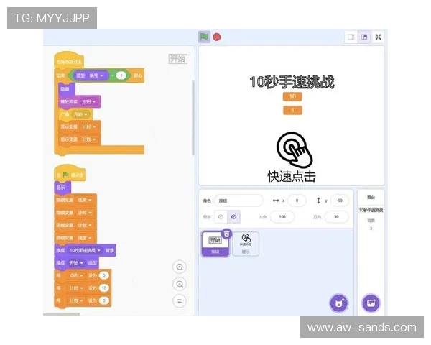Reset workspace zoom with equals icon

[180, 301]
